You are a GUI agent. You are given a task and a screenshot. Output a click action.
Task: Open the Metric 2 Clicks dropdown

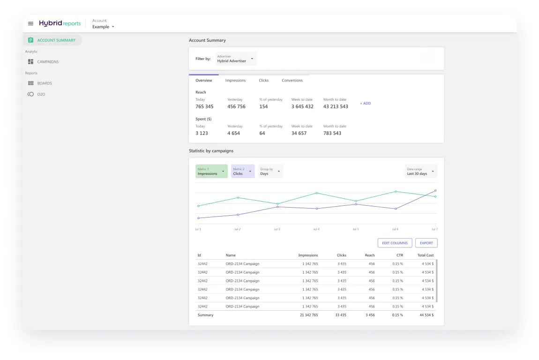coord(243,171)
